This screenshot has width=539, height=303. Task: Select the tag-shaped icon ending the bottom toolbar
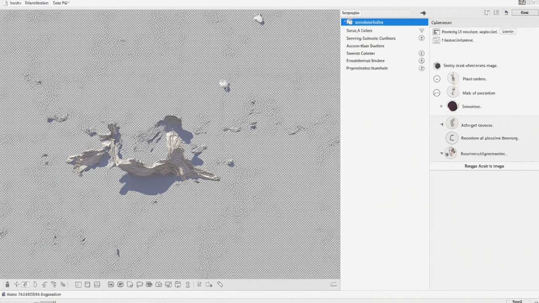(x=220, y=284)
